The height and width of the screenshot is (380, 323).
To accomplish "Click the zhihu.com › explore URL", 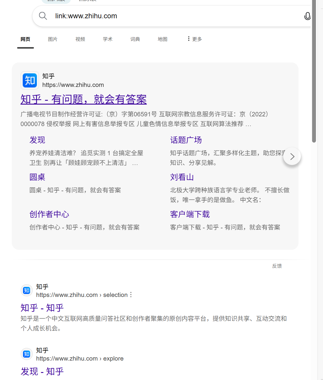I will click(x=80, y=358).
